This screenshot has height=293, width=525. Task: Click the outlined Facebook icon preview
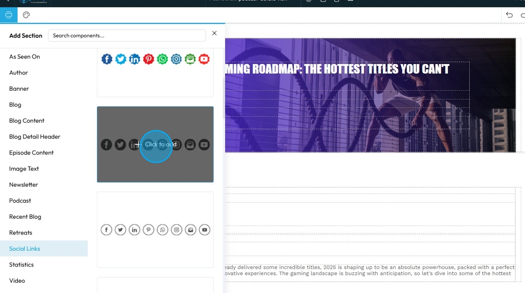pyautogui.click(x=106, y=230)
